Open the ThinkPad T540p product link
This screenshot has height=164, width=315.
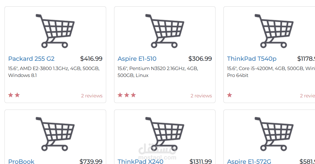pos(252,59)
